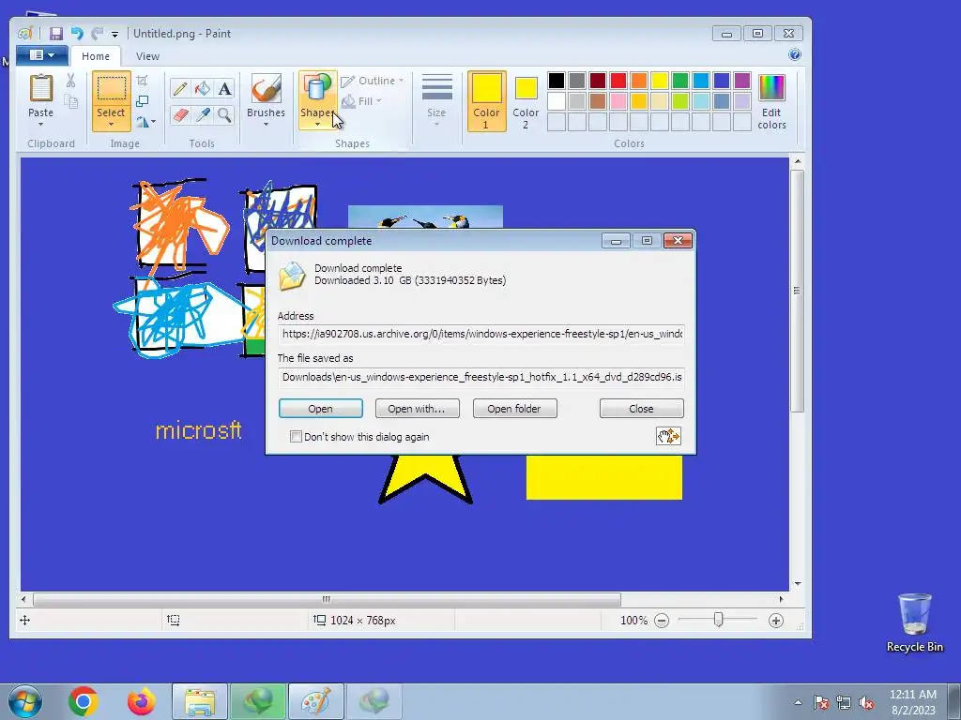Open the Customize Quick Access Toolbar arrow
This screenshot has height=720, width=961.
tap(114, 35)
